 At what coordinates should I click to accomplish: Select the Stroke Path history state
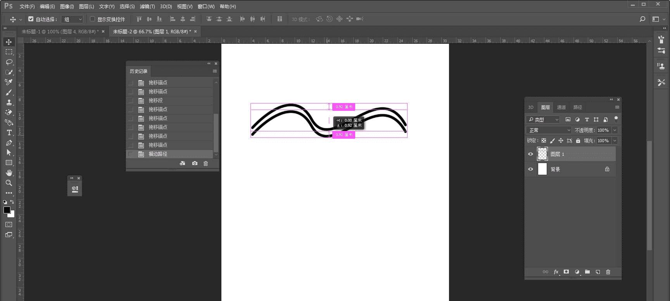[158, 154]
